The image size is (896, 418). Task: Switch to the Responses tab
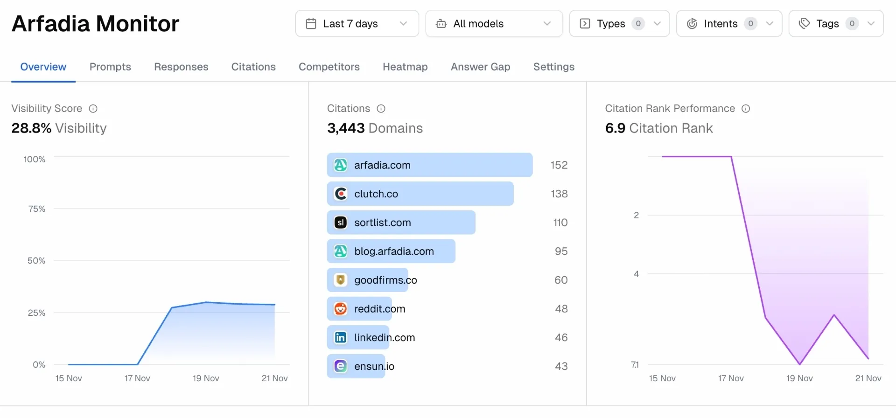[x=181, y=67]
